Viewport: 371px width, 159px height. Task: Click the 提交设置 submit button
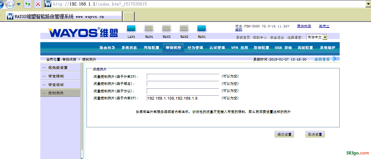coord(285,134)
